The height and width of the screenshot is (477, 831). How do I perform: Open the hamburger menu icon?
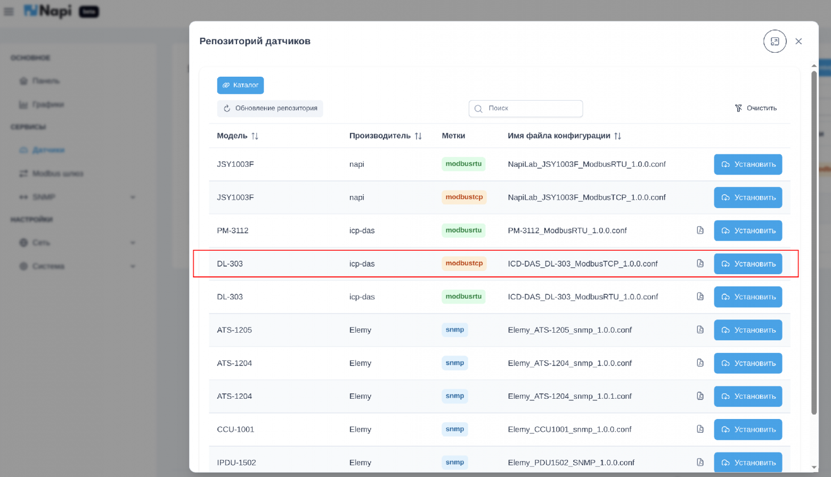pos(9,11)
